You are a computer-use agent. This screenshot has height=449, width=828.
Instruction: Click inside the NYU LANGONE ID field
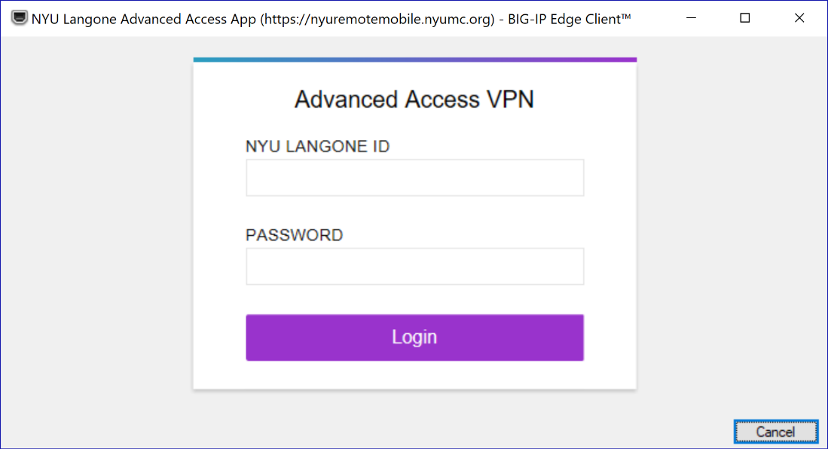coord(414,177)
